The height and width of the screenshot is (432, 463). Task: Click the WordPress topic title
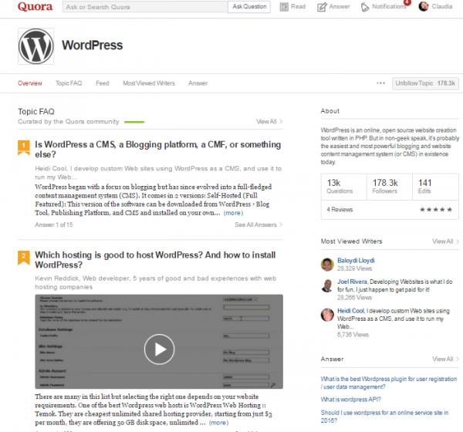[x=92, y=46]
